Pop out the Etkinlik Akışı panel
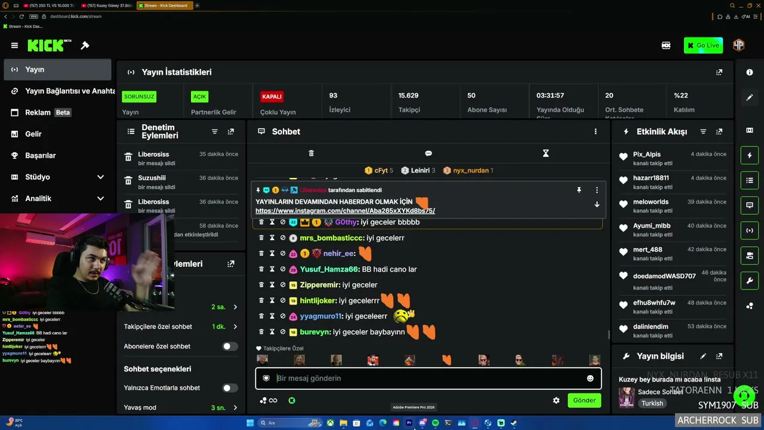 point(719,131)
